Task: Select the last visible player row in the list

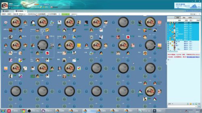Action: coord(183,49)
